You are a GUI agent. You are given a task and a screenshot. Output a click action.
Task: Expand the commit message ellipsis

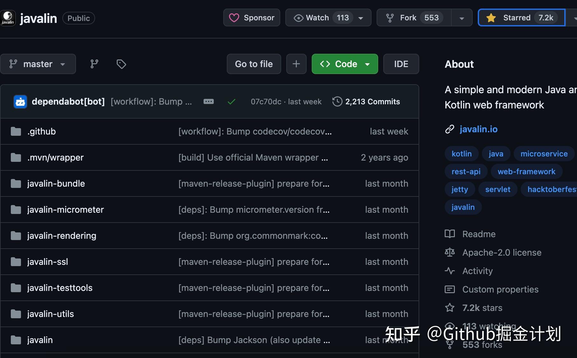pyautogui.click(x=208, y=101)
